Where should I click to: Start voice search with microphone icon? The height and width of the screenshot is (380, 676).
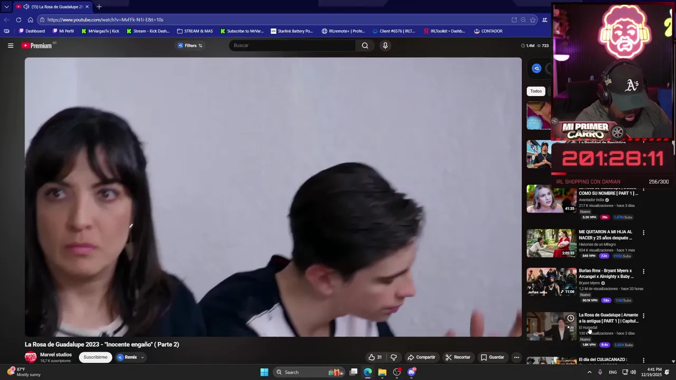(x=385, y=45)
